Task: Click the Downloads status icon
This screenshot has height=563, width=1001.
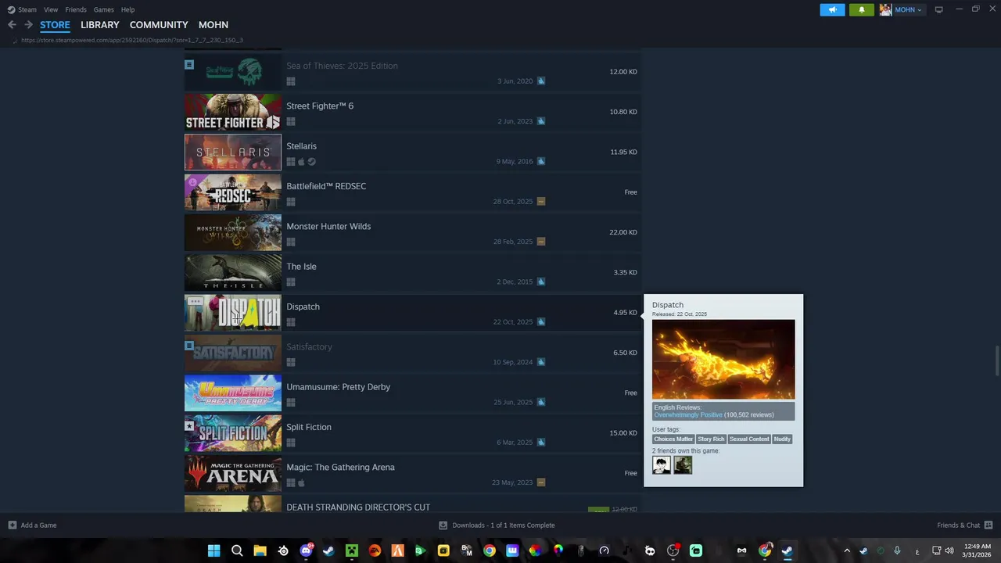Action: (443, 525)
